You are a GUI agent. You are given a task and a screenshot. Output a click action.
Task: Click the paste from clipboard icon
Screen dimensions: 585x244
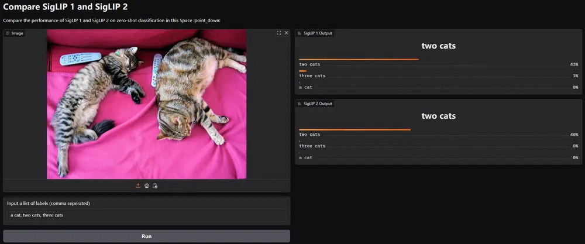click(155, 186)
